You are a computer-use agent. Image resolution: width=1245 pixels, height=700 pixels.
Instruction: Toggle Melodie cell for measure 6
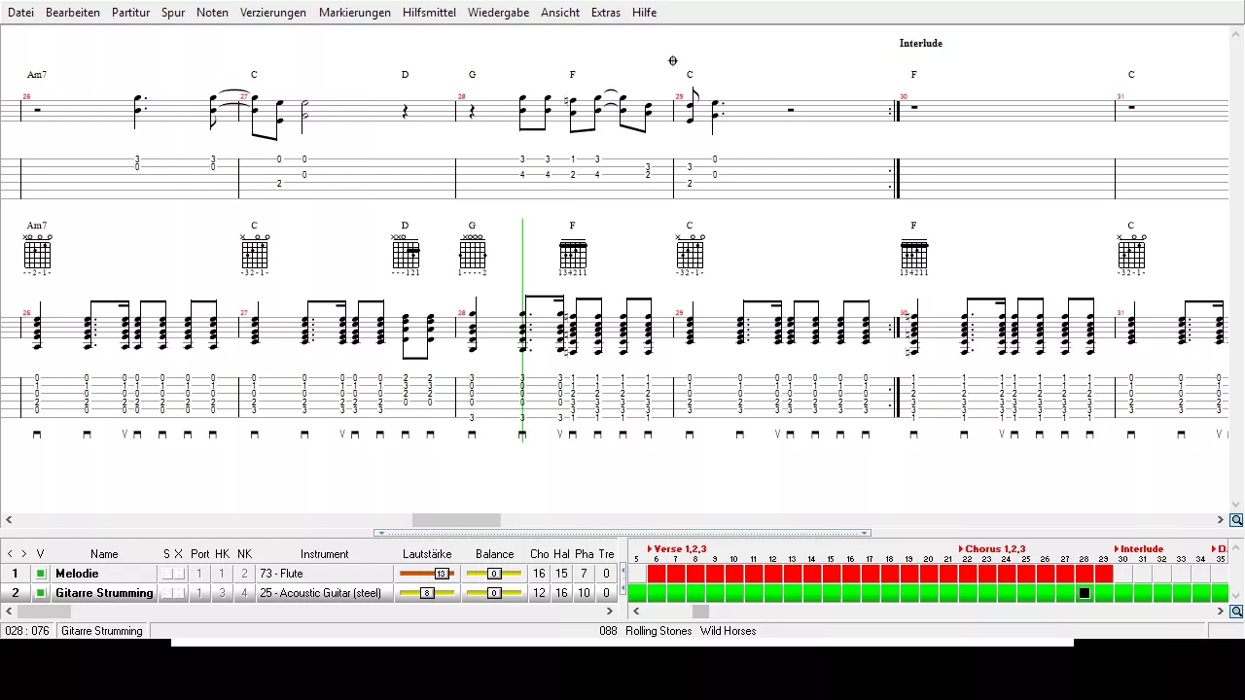pyautogui.click(x=657, y=574)
